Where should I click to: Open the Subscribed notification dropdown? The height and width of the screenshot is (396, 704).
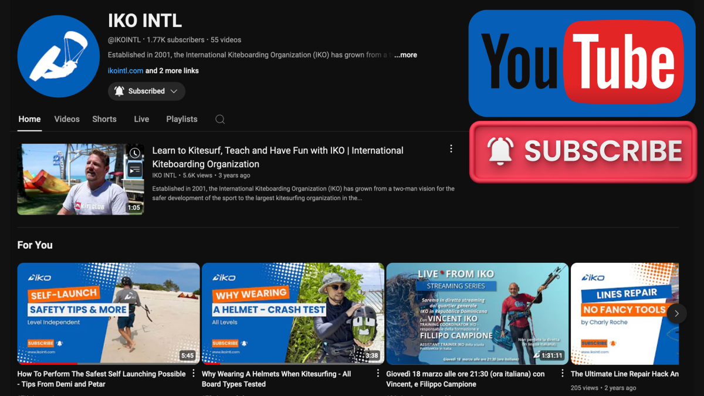[x=147, y=91]
